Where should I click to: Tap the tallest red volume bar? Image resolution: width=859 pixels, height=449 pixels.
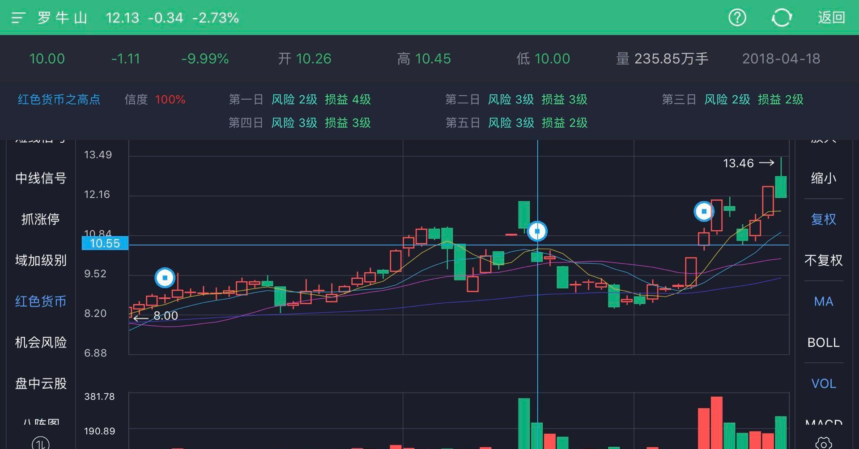click(x=717, y=423)
